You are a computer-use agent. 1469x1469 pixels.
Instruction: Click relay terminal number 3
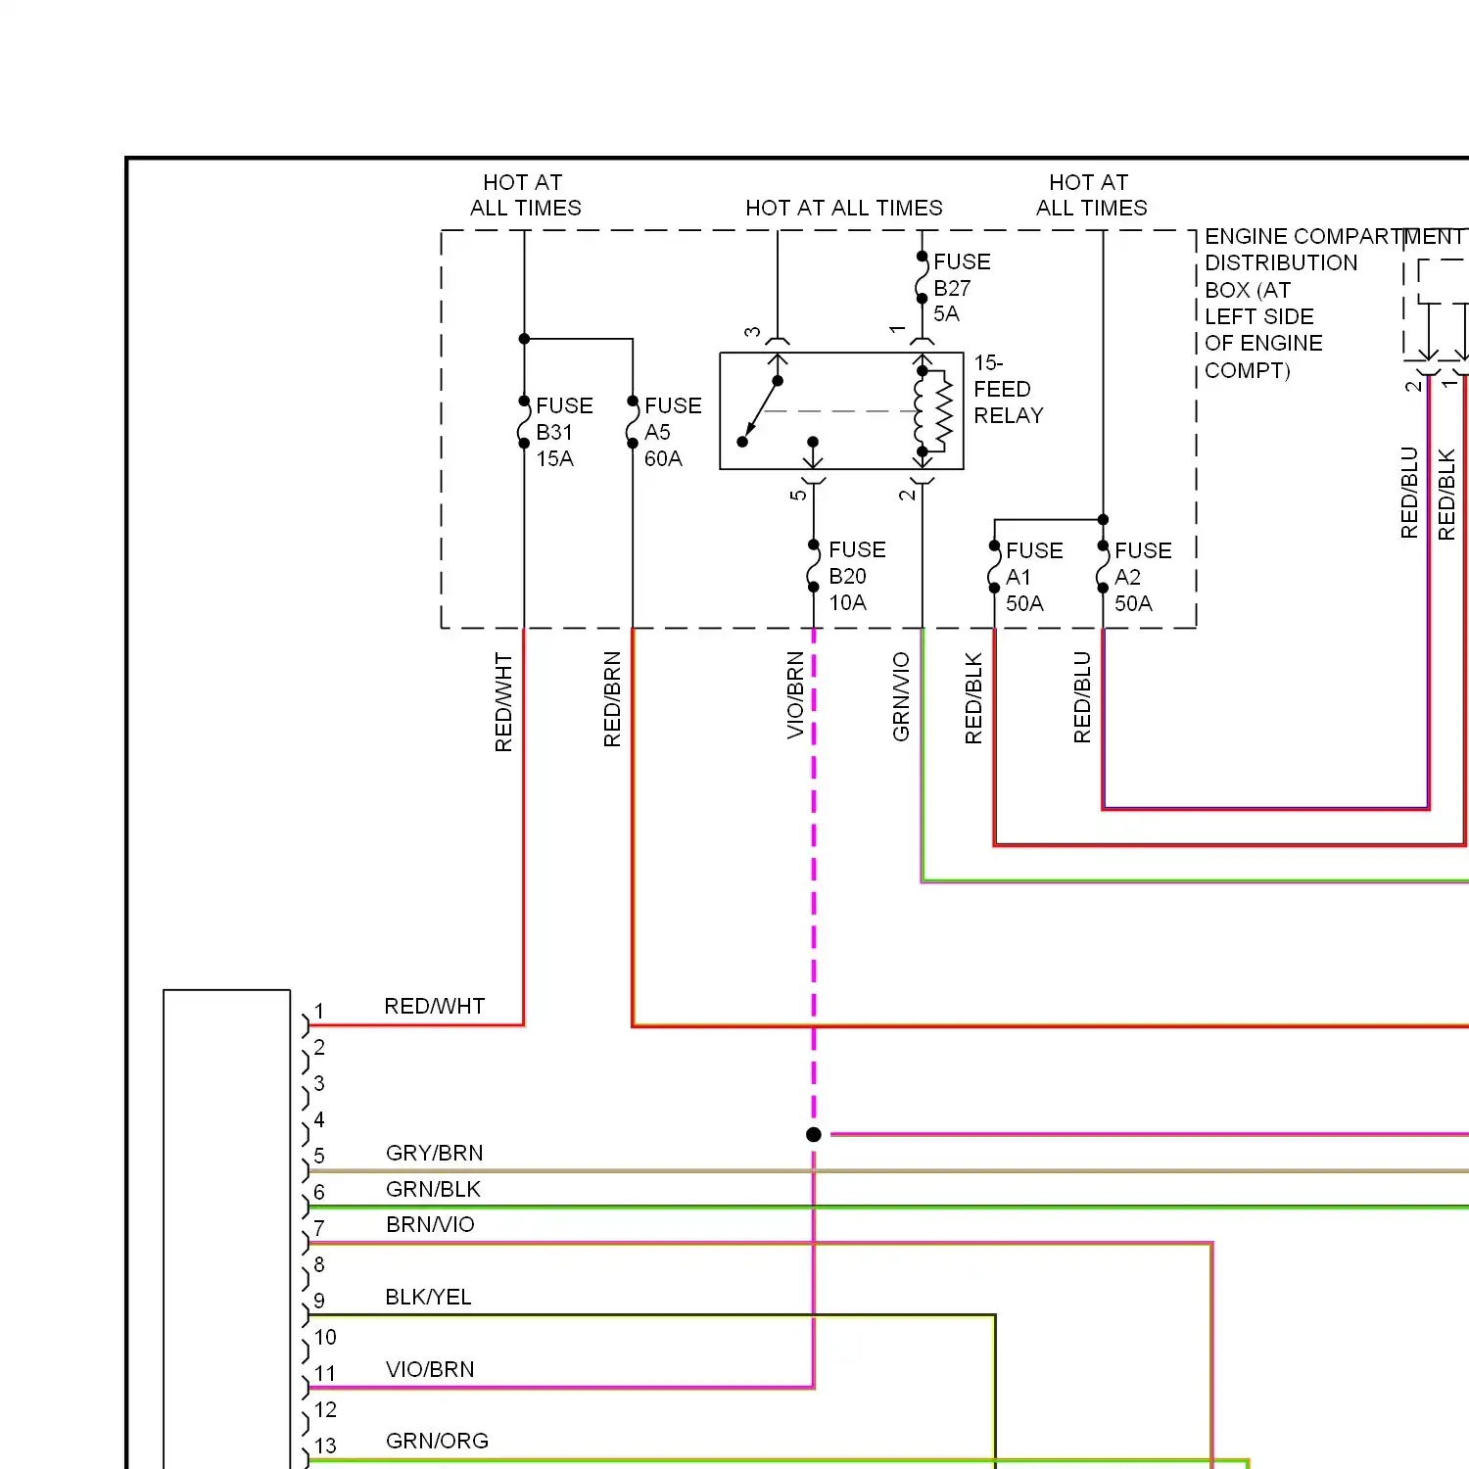click(x=752, y=332)
